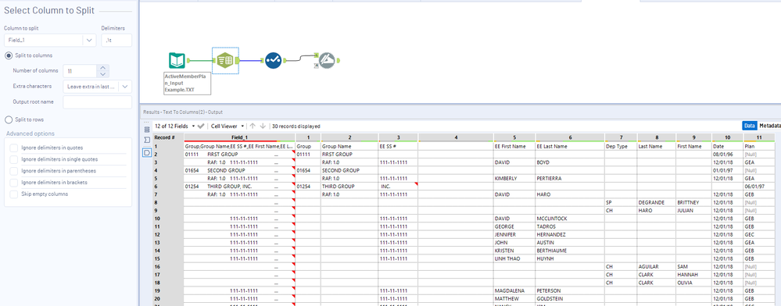Select the AGUILAR last name cell
Viewport: 781px width, 306px height.
coord(656,266)
